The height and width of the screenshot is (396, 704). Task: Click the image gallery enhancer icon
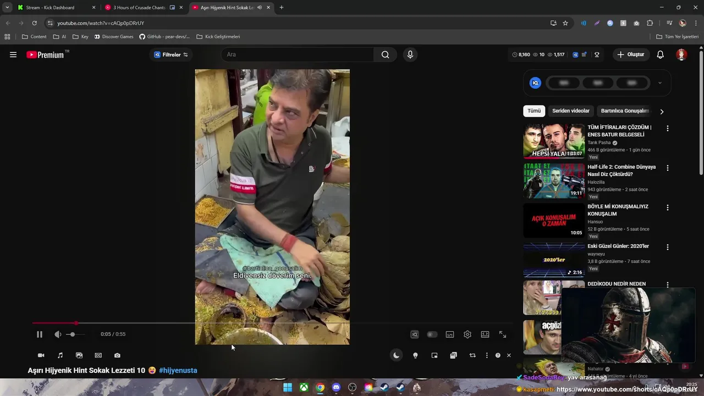click(79, 355)
